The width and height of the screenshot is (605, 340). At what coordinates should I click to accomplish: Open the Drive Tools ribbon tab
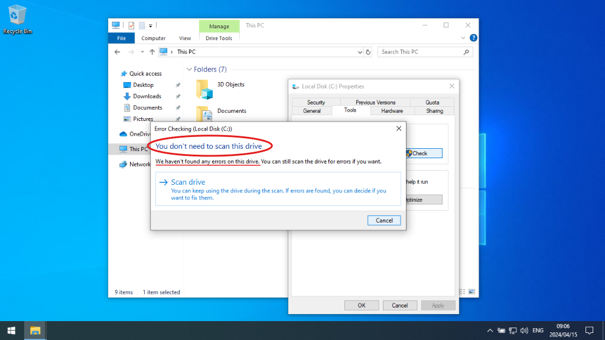[x=219, y=38]
